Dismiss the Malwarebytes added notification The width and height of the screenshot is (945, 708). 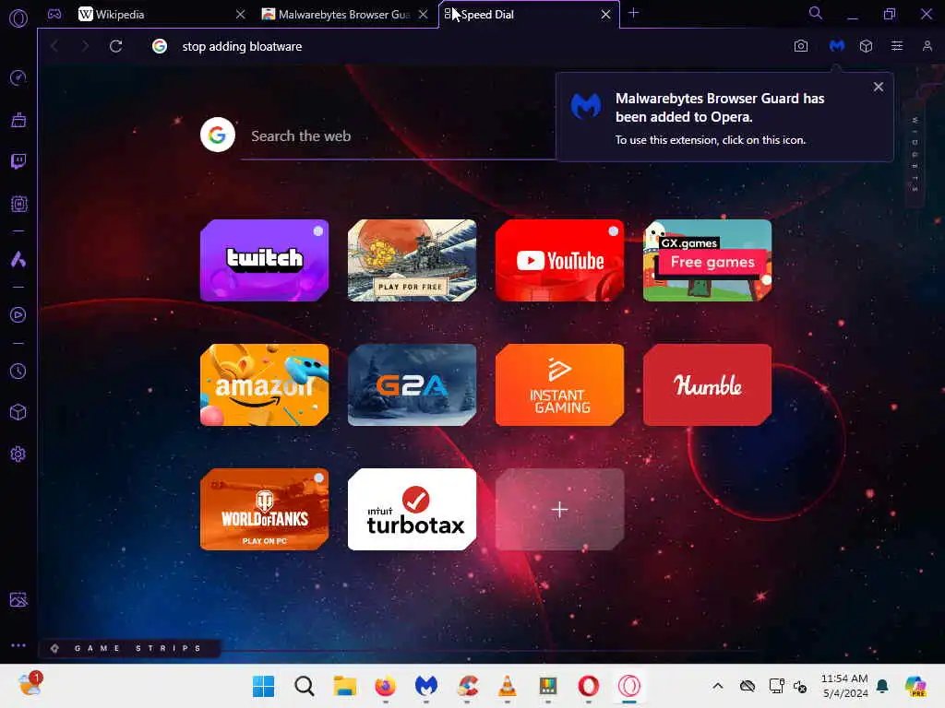point(879,87)
